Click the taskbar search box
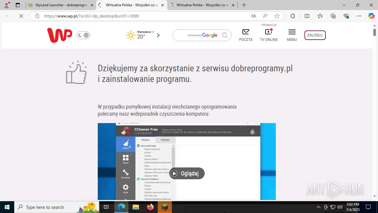 (x=57, y=207)
